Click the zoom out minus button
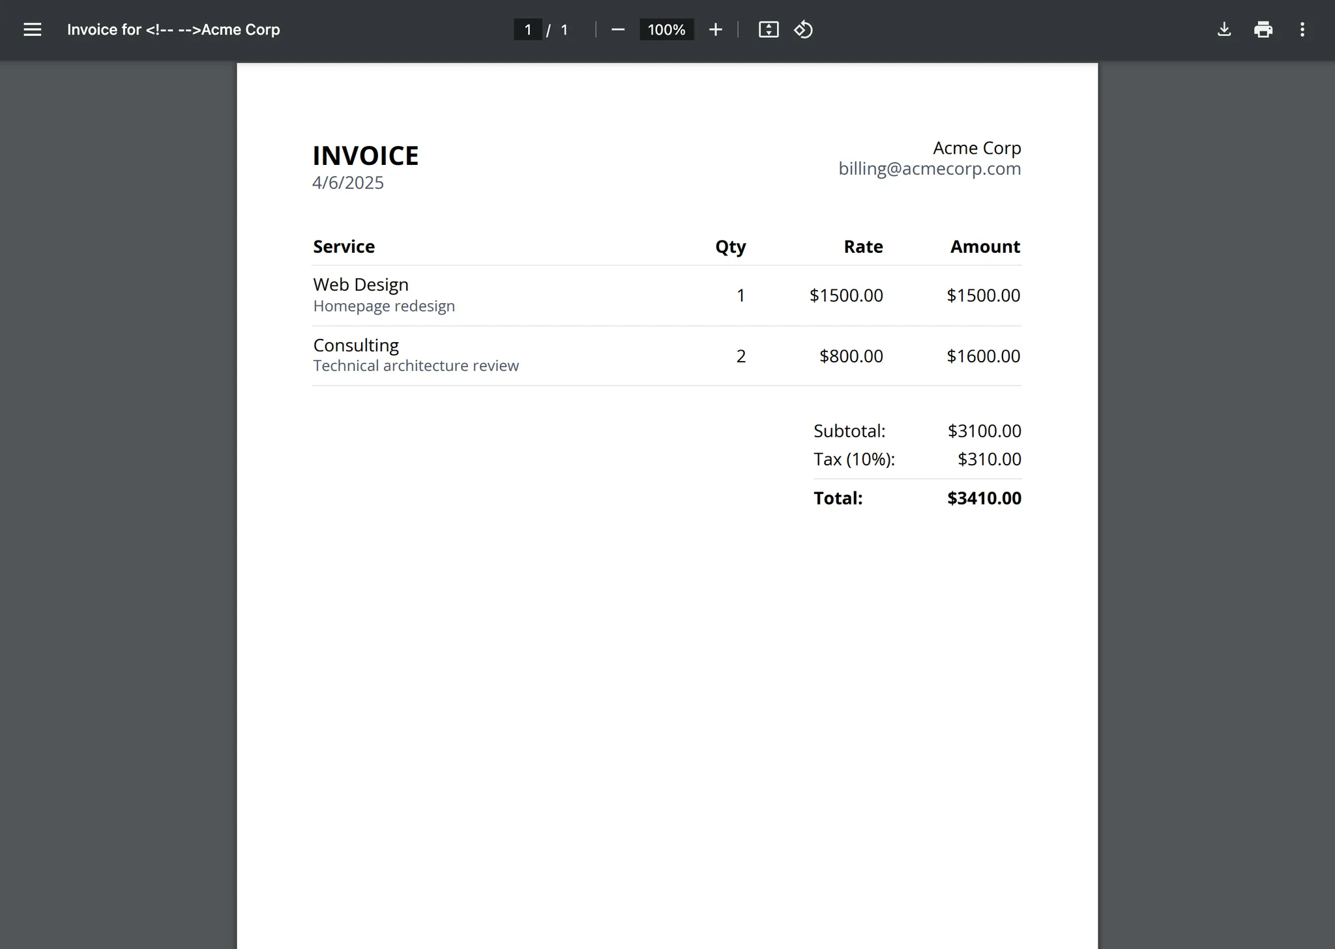Image resolution: width=1335 pixels, height=949 pixels. point(618,29)
